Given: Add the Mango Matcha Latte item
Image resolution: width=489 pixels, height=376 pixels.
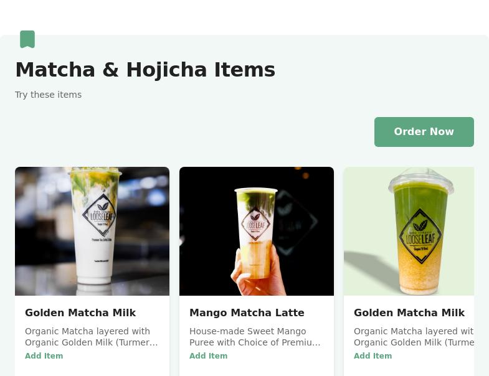Looking at the screenshot, I should pyautogui.click(x=208, y=355).
